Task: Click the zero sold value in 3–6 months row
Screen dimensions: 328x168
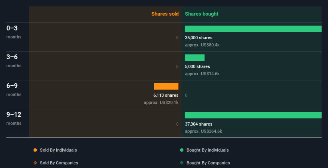Action: (177, 66)
